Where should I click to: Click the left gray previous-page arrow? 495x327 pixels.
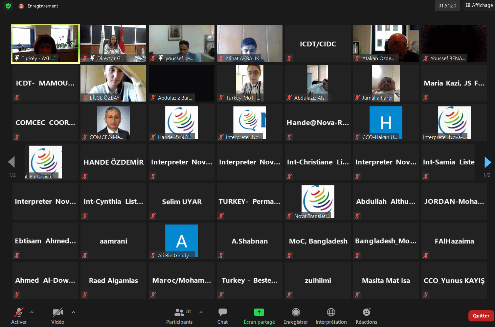pyautogui.click(x=11, y=162)
